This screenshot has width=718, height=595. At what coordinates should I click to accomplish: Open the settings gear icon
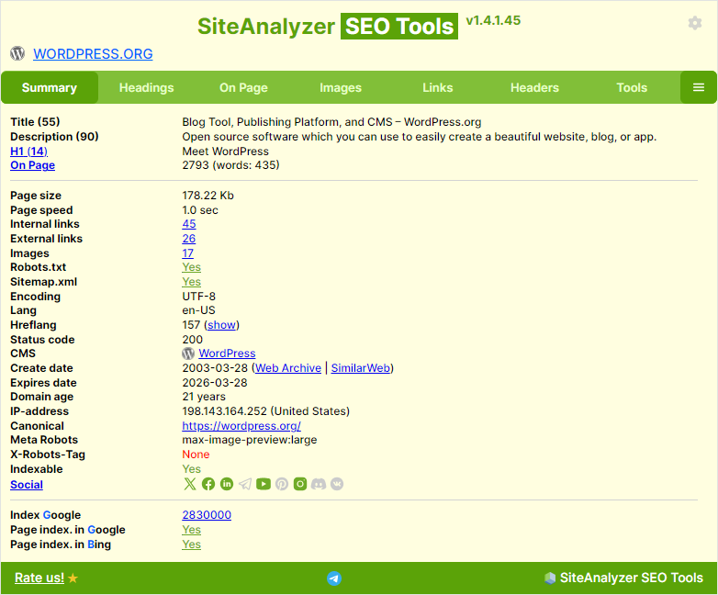pyautogui.click(x=695, y=23)
